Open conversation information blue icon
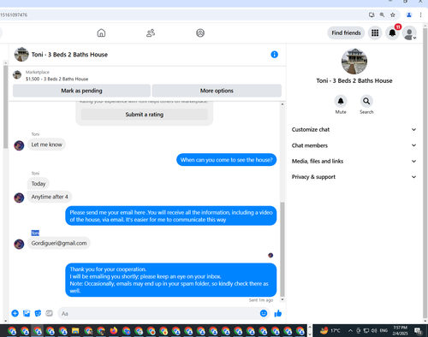This screenshot has height=337, width=428. coord(274,55)
